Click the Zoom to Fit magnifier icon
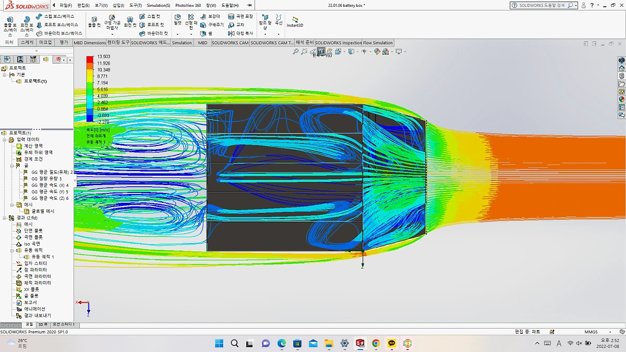This screenshot has width=626, height=352. click(x=296, y=52)
